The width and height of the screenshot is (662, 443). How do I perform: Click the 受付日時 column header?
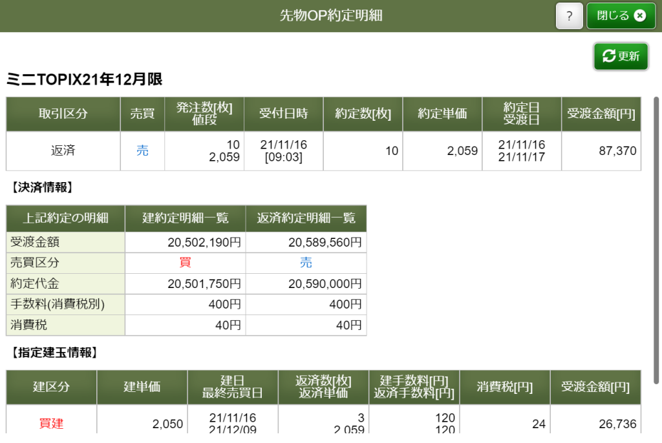point(284,114)
